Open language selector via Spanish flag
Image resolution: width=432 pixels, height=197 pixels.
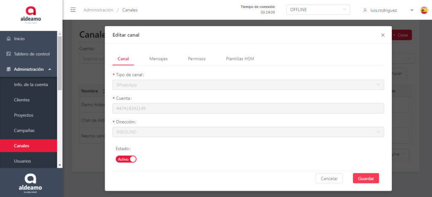click(x=424, y=10)
